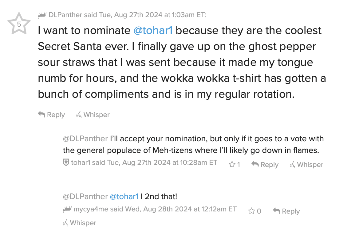Reply to DLPanther's nomination post
Viewport: 359px width, 239px height.
[x=52, y=115]
